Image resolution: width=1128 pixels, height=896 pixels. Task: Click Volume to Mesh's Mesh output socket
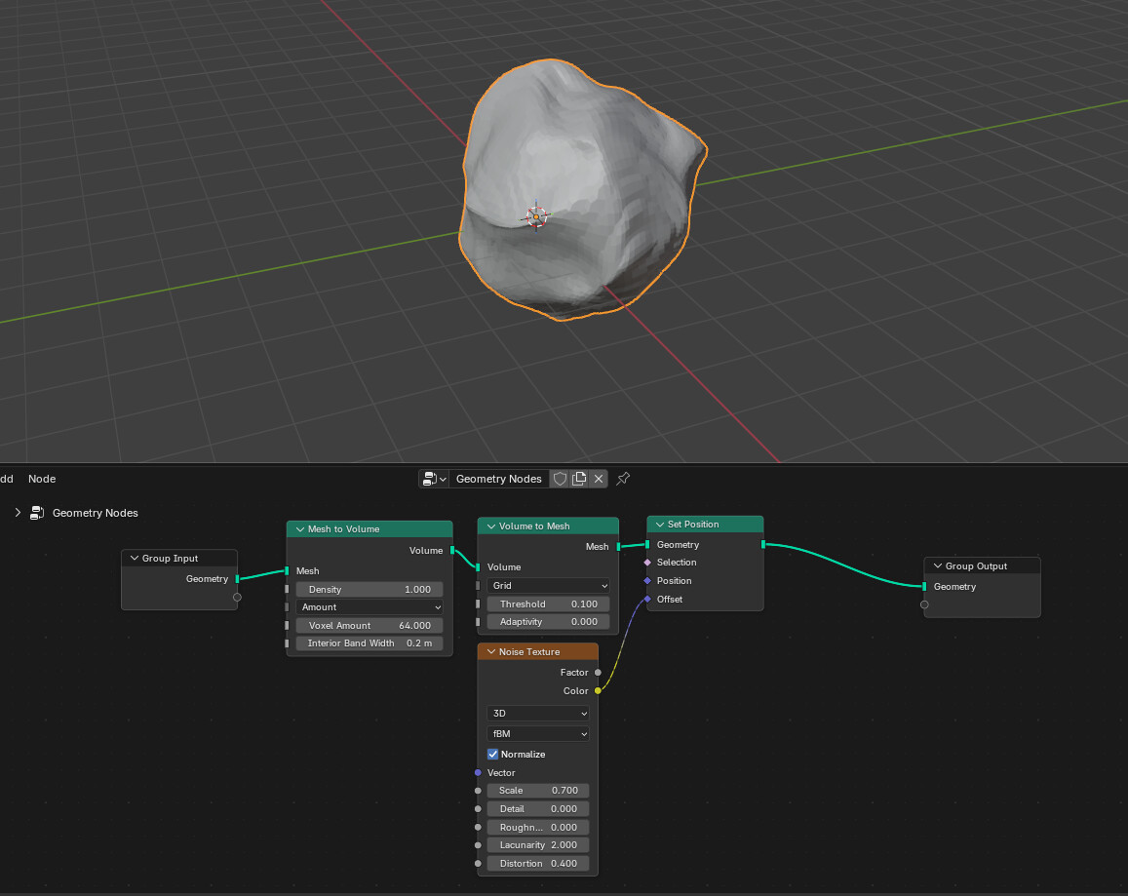(x=619, y=547)
